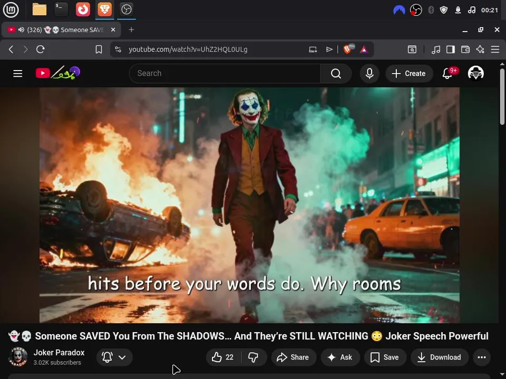Start voice search with microphone

pos(369,74)
